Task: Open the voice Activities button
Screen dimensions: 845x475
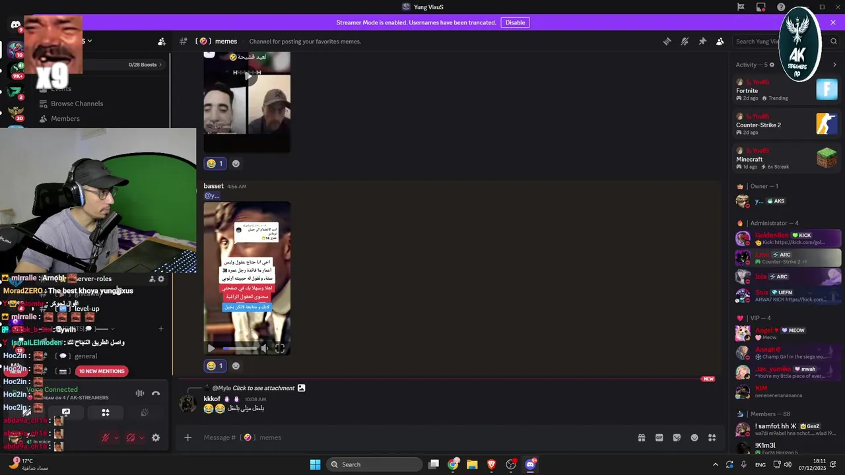Action: (106, 413)
